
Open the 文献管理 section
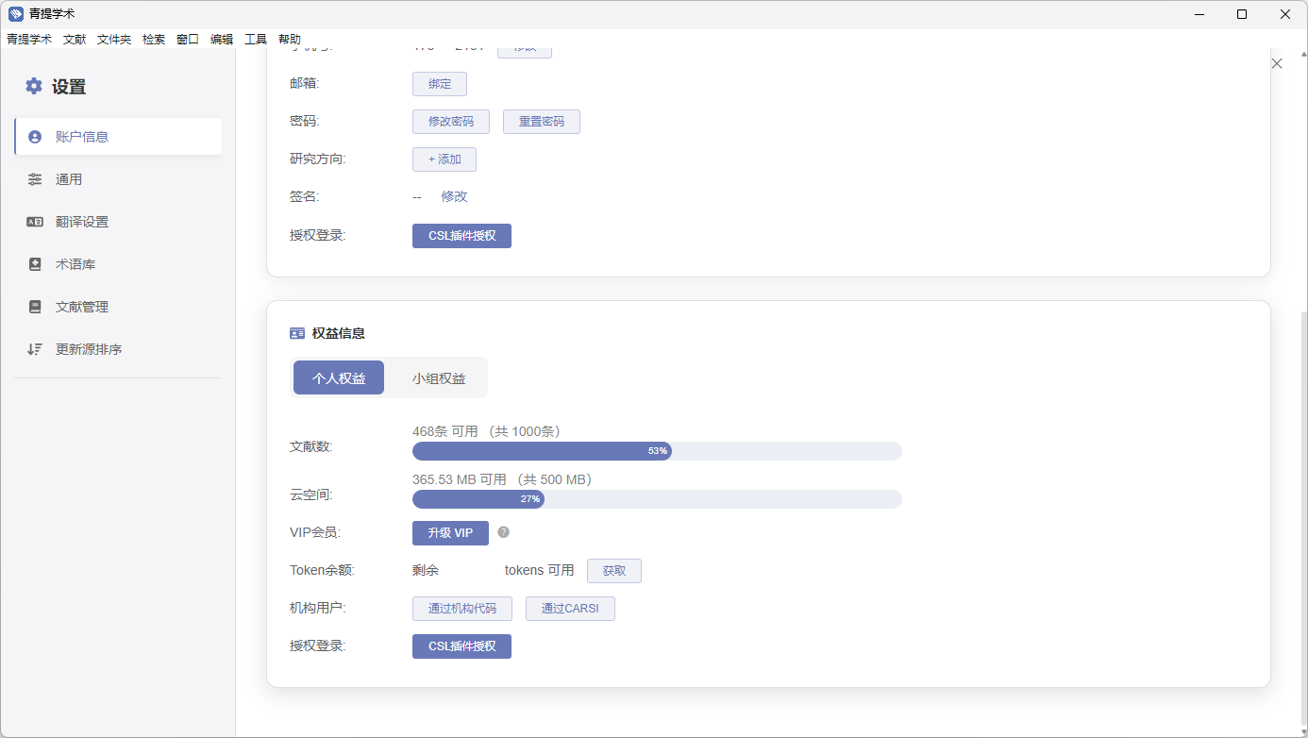pos(118,307)
